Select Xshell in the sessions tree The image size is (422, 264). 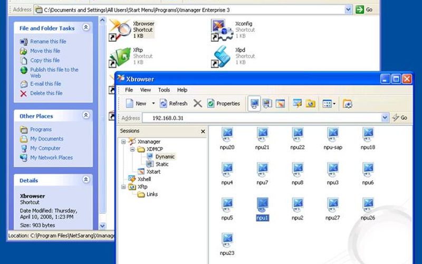[144, 179]
